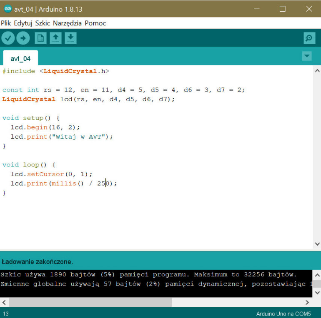
Task: Click the #include line in the editor
Action: (56, 71)
